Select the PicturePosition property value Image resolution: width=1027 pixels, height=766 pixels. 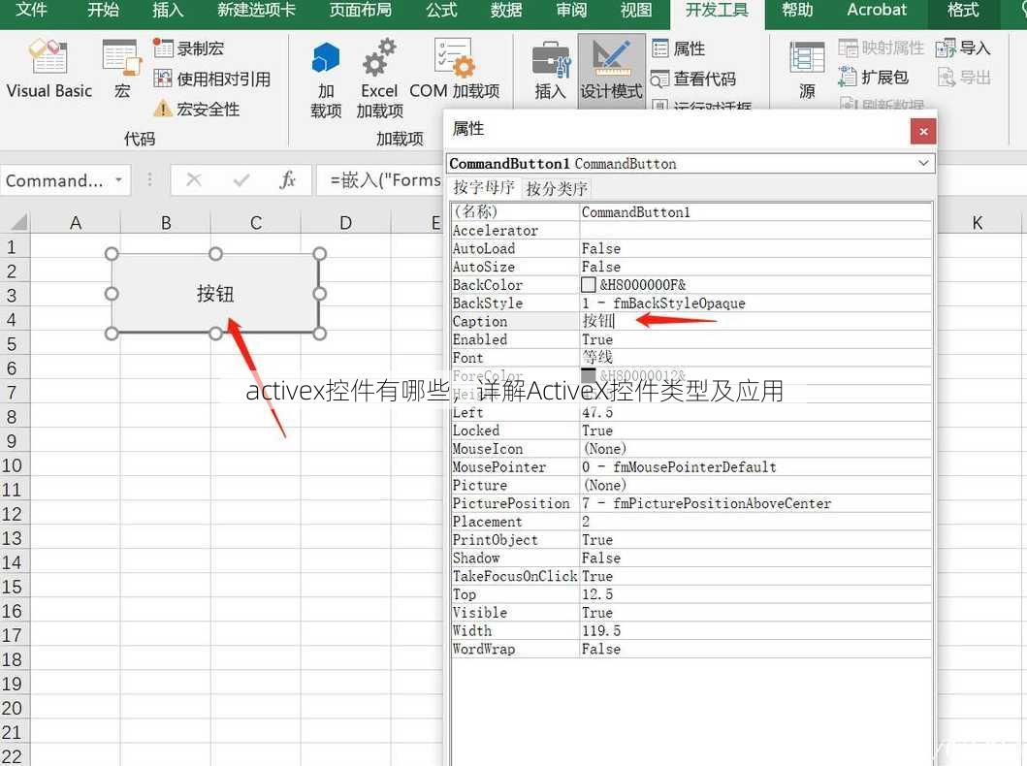pyautogui.click(x=755, y=503)
